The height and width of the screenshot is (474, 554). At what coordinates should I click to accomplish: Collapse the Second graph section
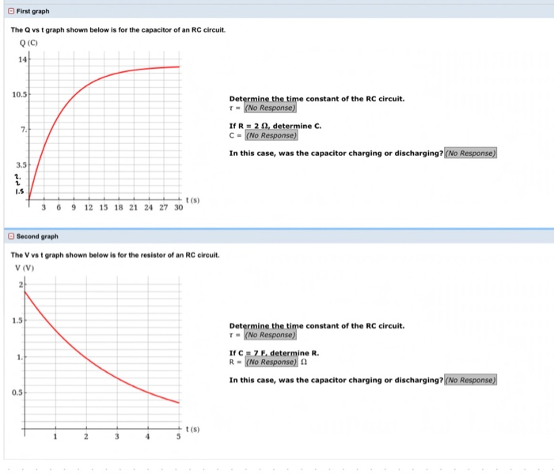11,237
